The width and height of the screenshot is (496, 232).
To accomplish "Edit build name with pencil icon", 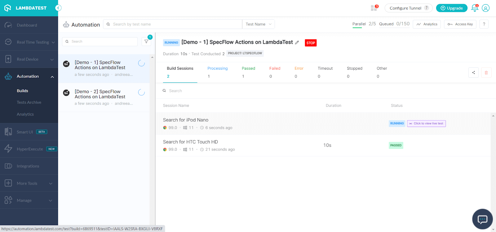I will coord(297,42).
